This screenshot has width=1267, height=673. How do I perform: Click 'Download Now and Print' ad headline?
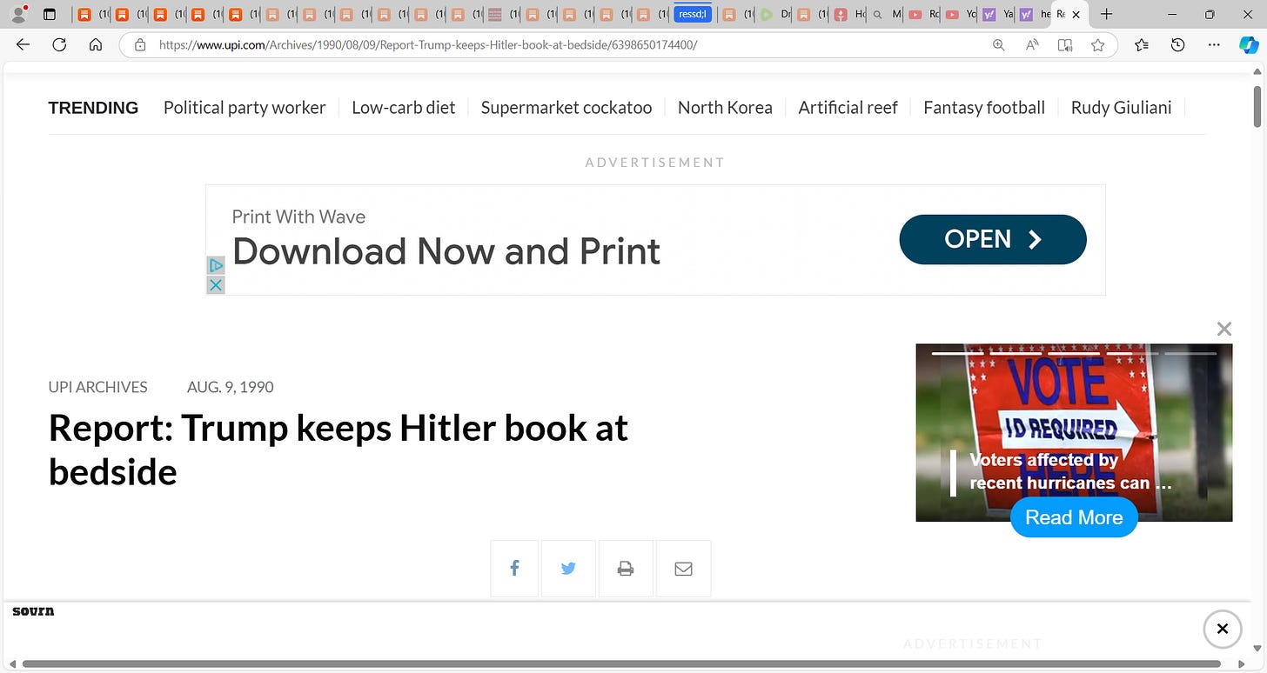tap(446, 252)
